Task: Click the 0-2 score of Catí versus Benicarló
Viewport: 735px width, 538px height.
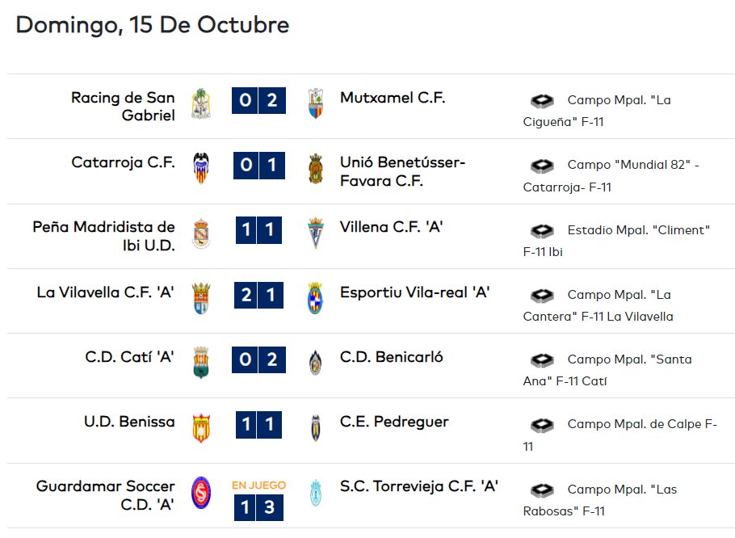Action: pos(258,359)
